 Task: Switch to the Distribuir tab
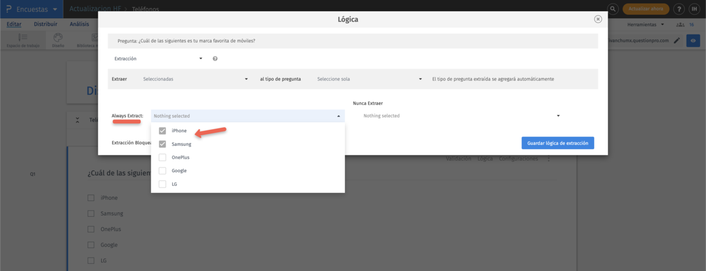[45, 24]
